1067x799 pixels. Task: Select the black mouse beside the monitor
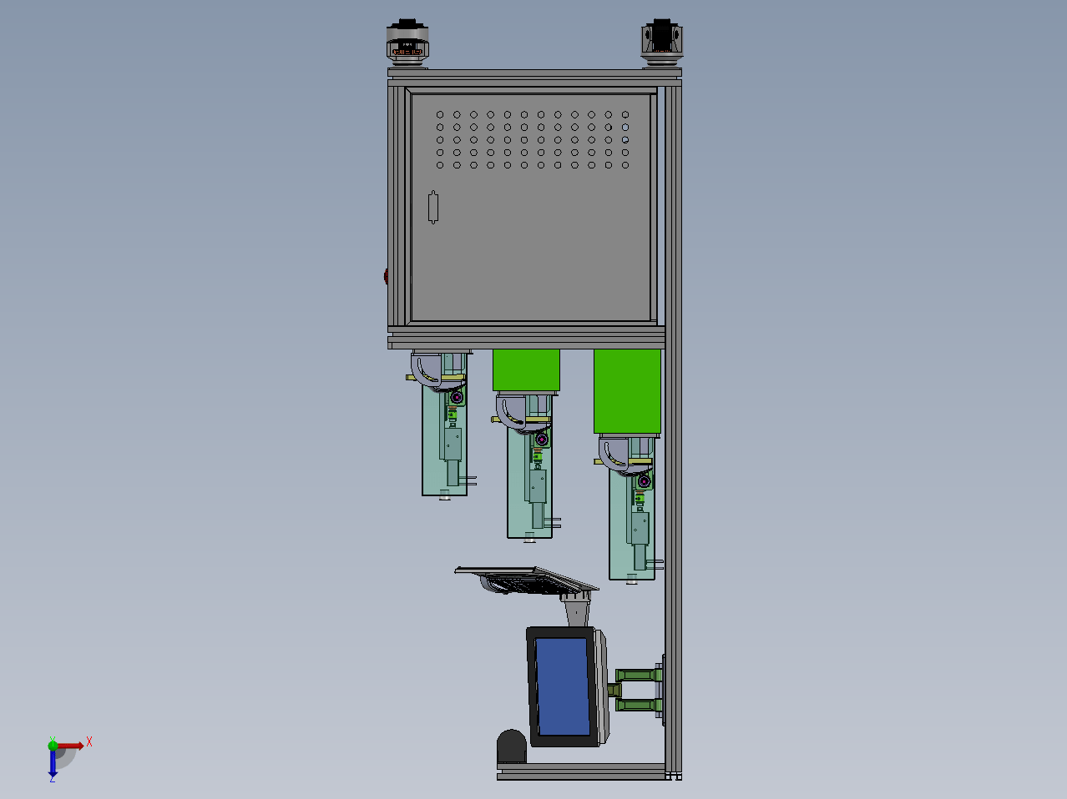coord(512,746)
